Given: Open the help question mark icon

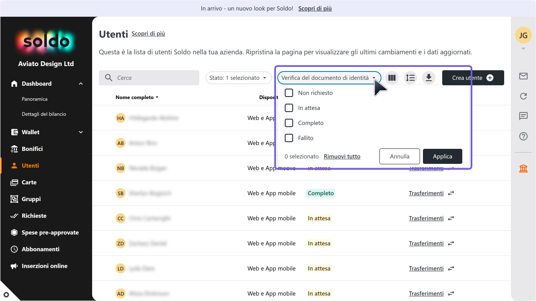Looking at the screenshot, I should coord(523,136).
